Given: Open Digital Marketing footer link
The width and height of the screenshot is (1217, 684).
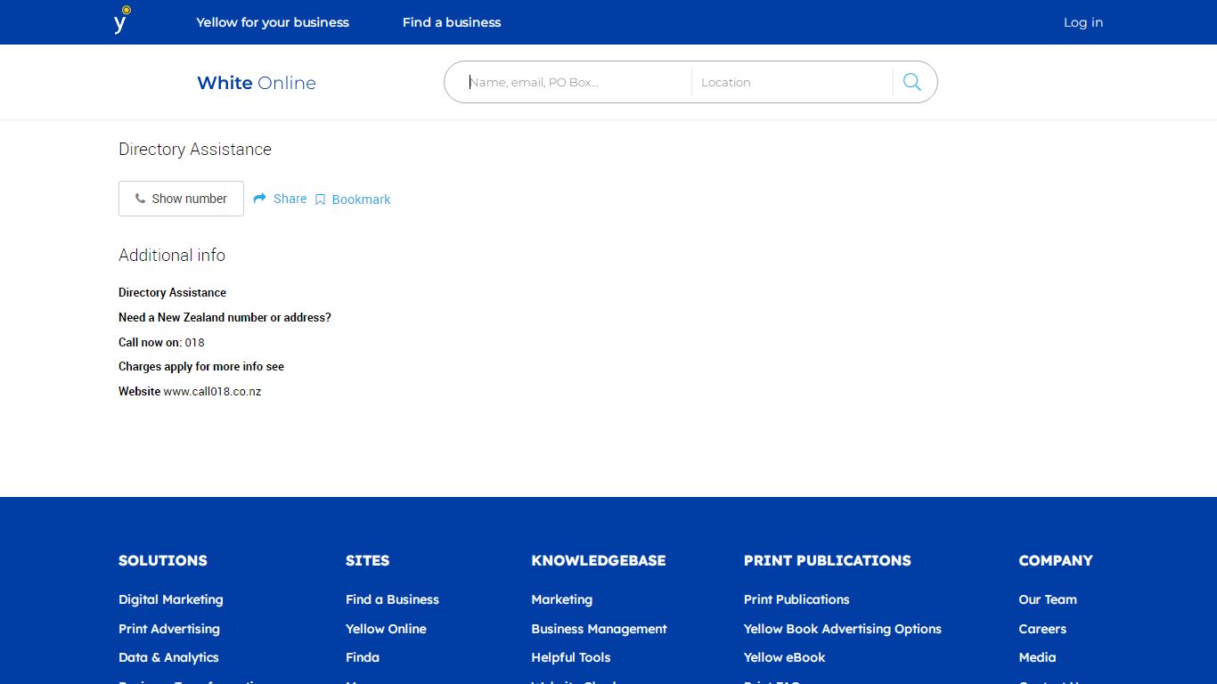Looking at the screenshot, I should 171,599.
